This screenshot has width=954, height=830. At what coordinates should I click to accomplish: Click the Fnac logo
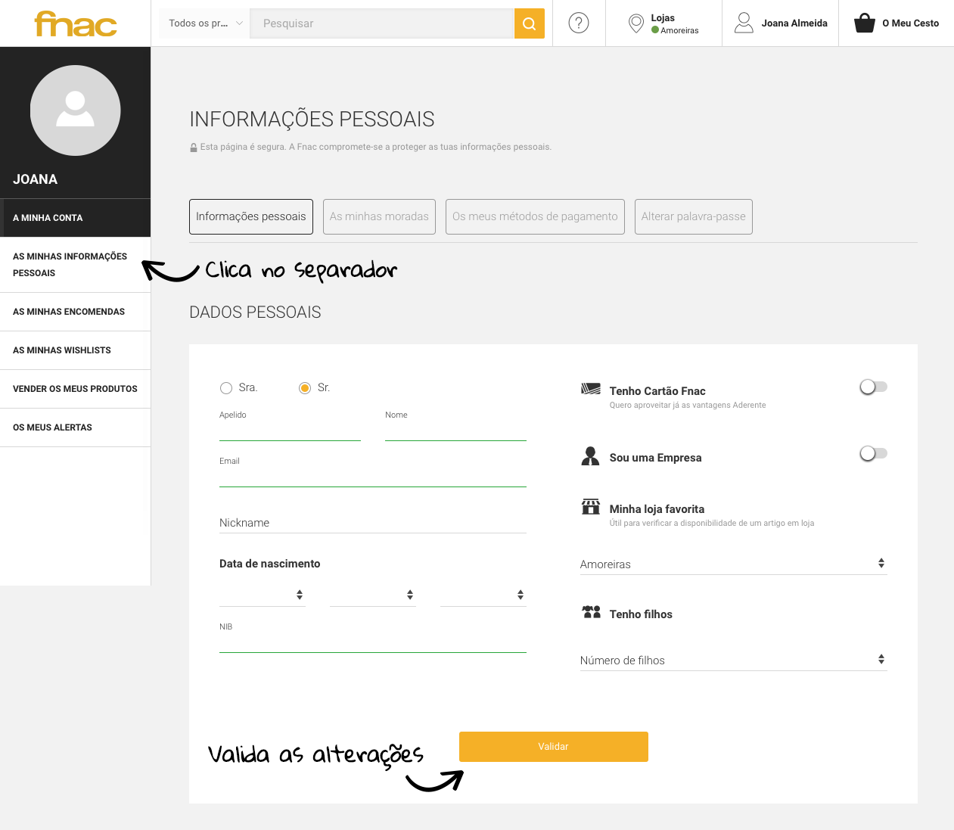coord(76,23)
